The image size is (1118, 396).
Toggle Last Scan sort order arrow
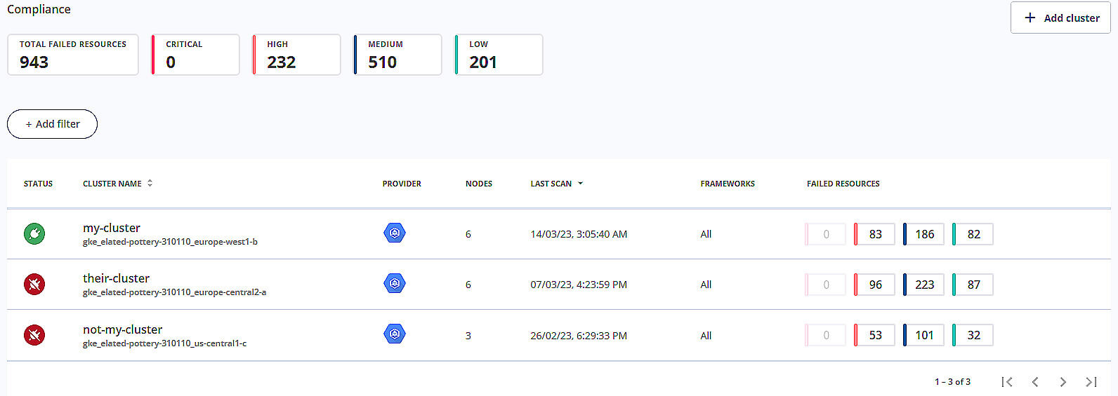[580, 184]
